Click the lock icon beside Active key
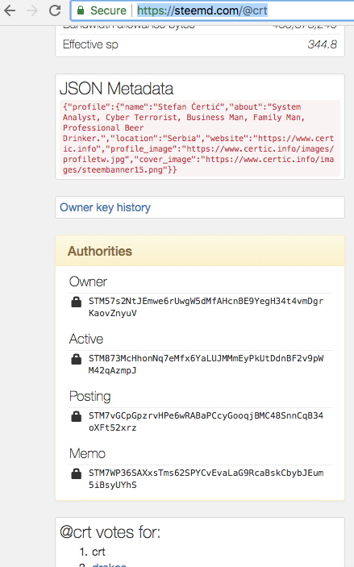Screen dimensions: 354x567 click(77, 359)
